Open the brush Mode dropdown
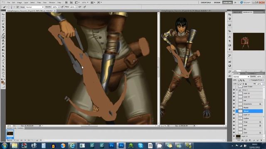The height and width of the screenshot is (149, 266). tap(35, 7)
